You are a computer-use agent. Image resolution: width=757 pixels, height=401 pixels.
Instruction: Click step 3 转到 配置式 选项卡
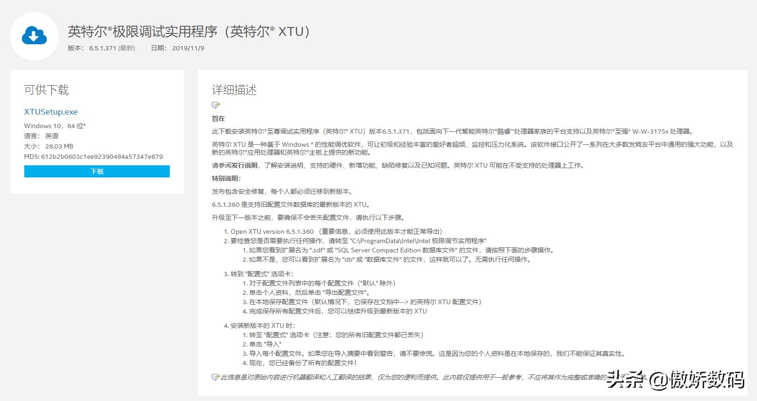(x=259, y=274)
